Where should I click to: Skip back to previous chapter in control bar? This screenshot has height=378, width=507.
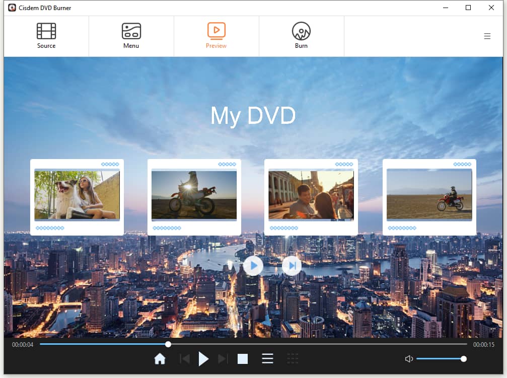[185, 358]
